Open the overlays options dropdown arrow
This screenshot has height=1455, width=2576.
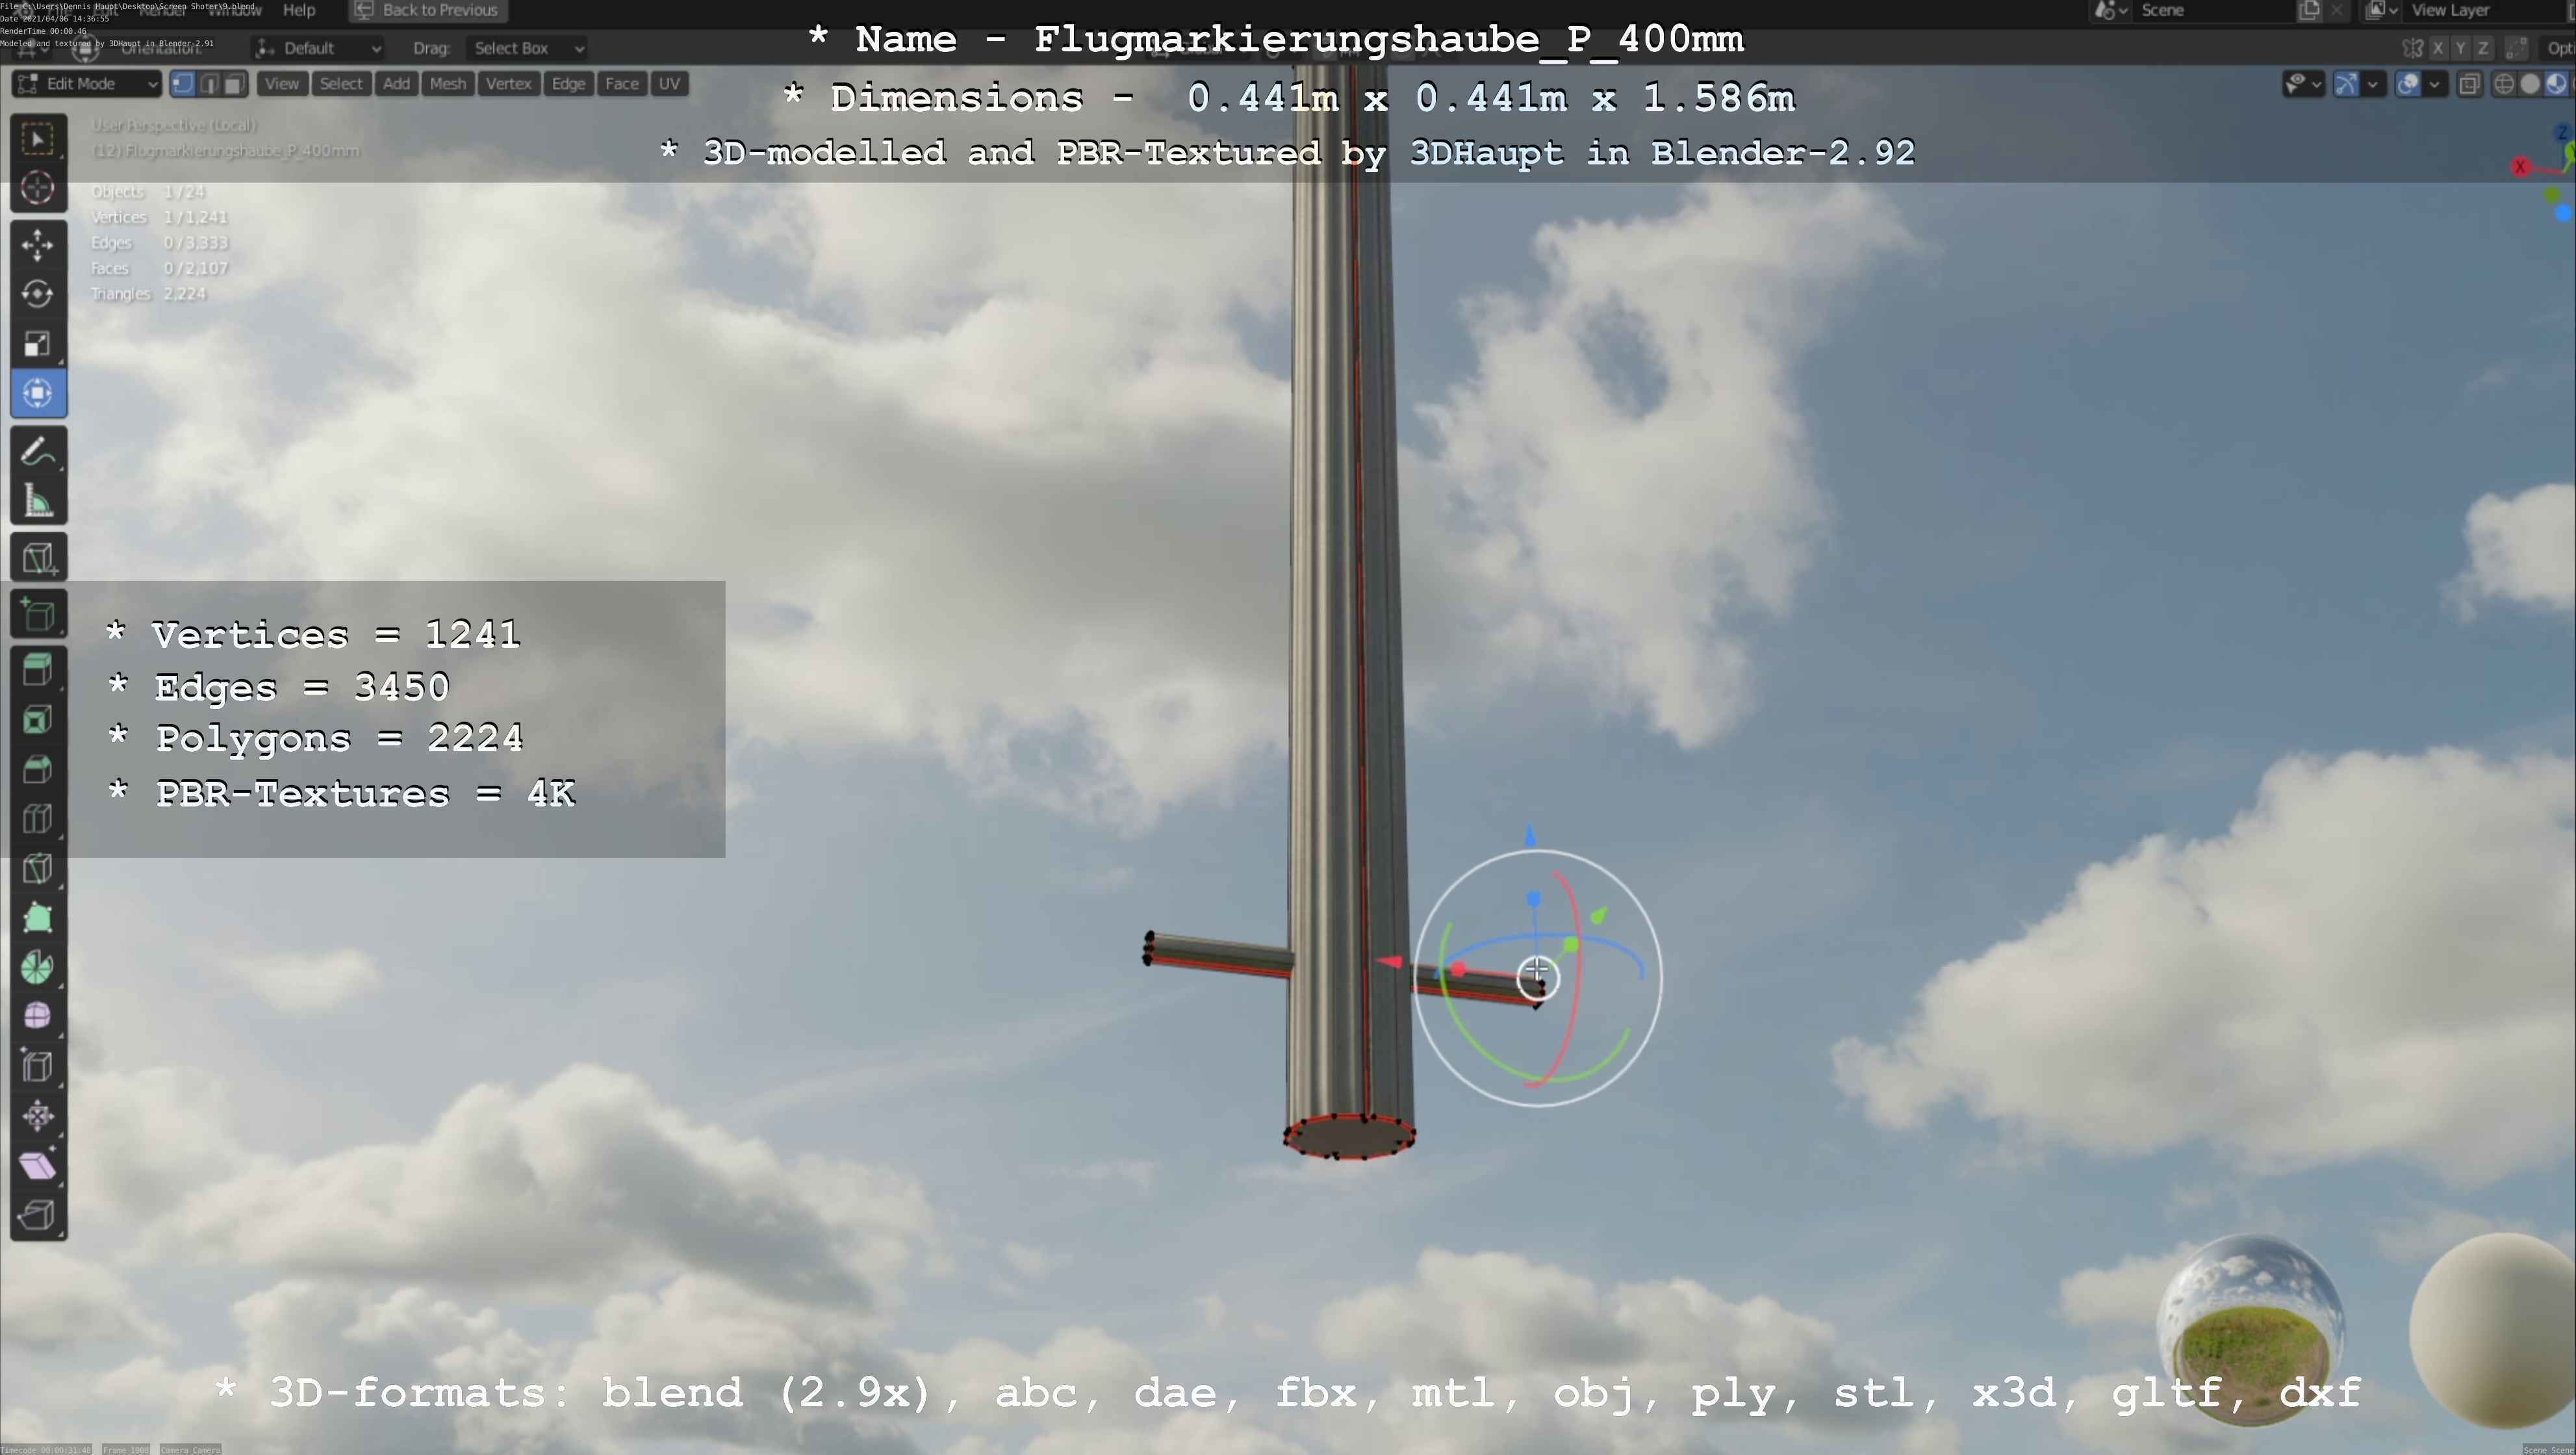pos(2435,84)
